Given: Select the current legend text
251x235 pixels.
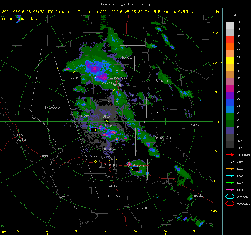Looking at the screenshot, I should 242,196.
